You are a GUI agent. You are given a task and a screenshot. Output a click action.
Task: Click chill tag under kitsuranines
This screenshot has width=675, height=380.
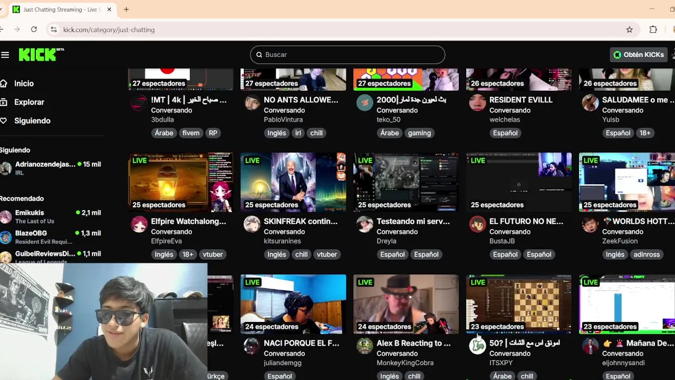click(x=301, y=254)
